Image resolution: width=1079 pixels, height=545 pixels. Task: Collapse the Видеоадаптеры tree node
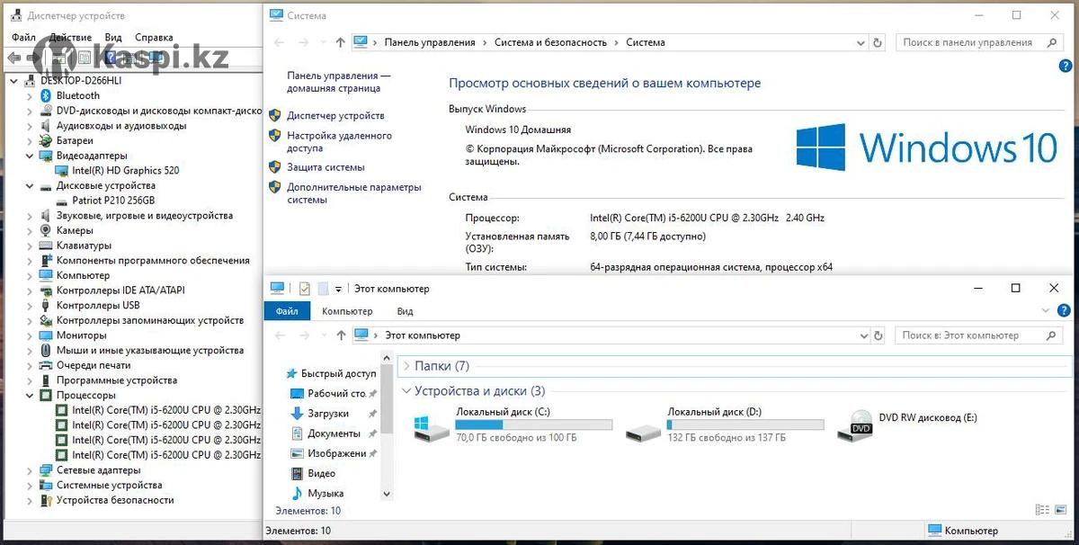click(x=31, y=156)
